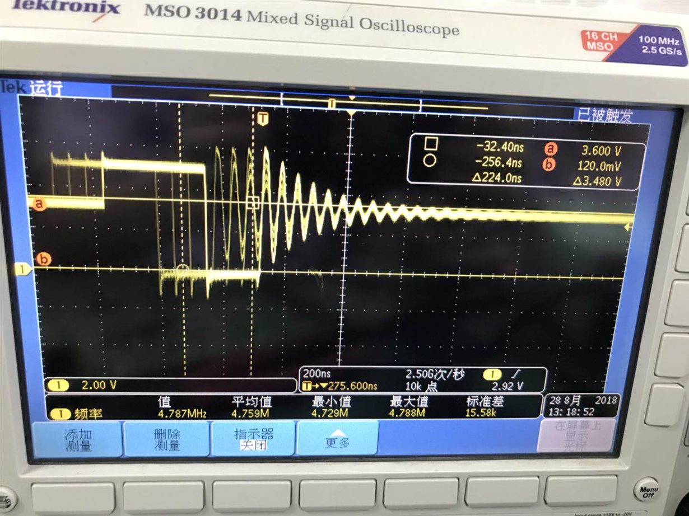Click the 4.788M maximum value

407,412
